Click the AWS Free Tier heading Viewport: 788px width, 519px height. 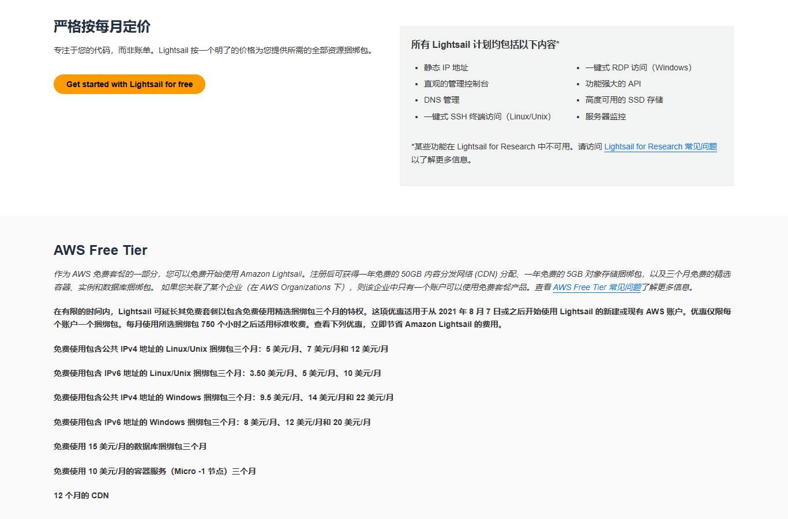[100, 250]
